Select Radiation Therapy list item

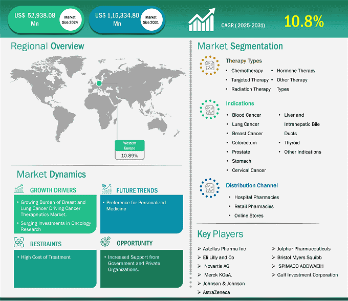click(251, 89)
